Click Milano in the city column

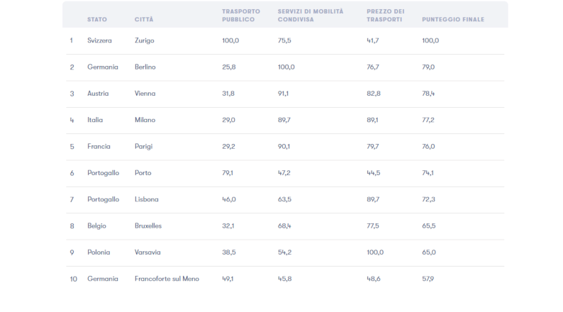pyautogui.click(x=145, y=120)
